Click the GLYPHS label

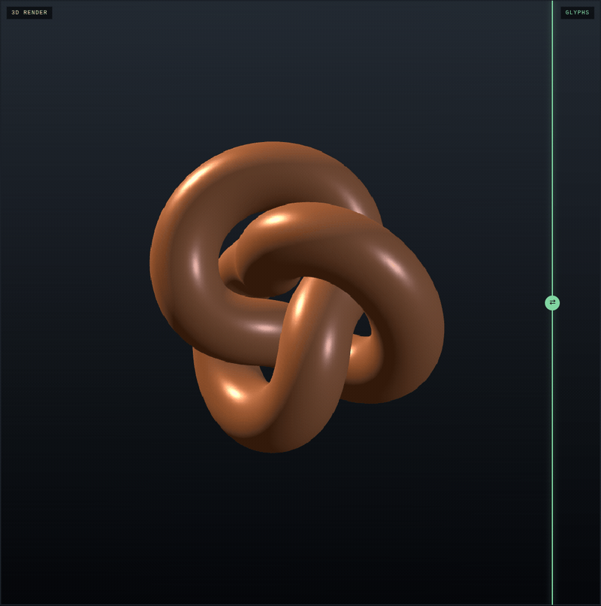coord(577,12)
